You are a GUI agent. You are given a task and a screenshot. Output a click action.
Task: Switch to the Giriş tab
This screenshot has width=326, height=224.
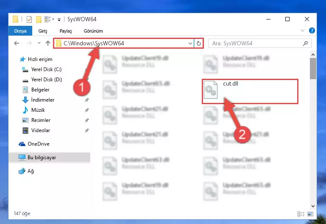(x=43, y=31)
